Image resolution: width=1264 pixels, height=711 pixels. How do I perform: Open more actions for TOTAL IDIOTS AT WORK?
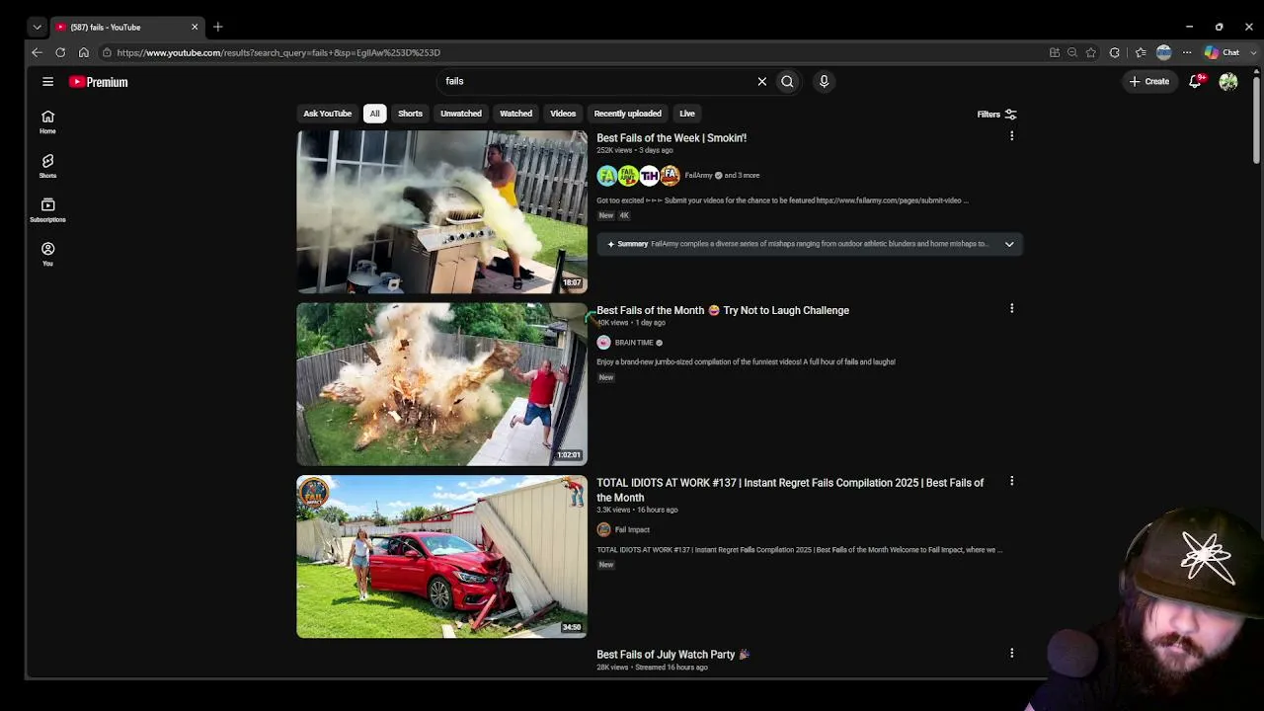(x=1011, y=481)
